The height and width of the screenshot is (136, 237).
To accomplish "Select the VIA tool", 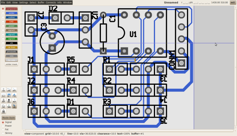I will [x=3, y=90].
